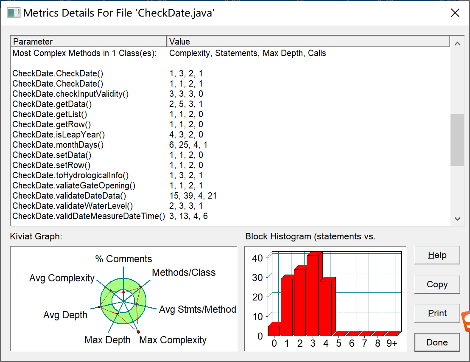This screenshot has height=362, width=470.
Task: Select the CheckDate.getList() row
Action: 230,114
